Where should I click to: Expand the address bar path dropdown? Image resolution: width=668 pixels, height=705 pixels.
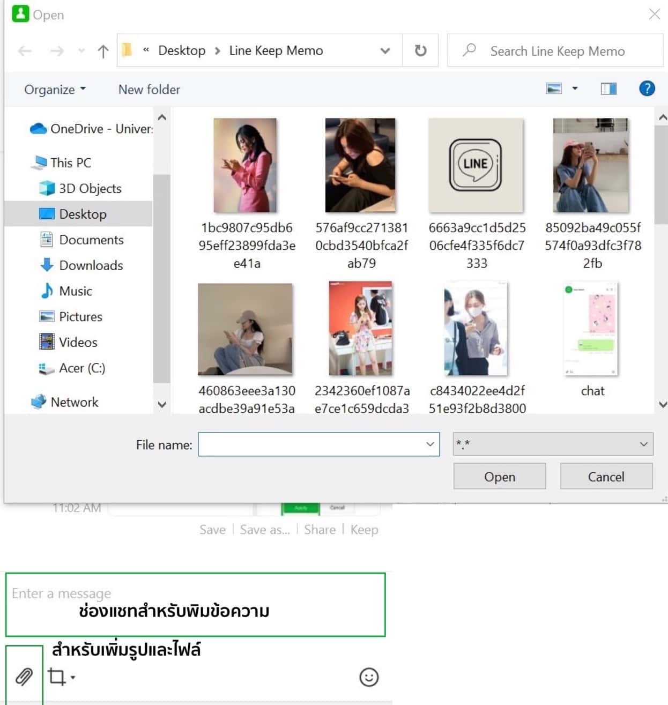click(x=385, y=51)
